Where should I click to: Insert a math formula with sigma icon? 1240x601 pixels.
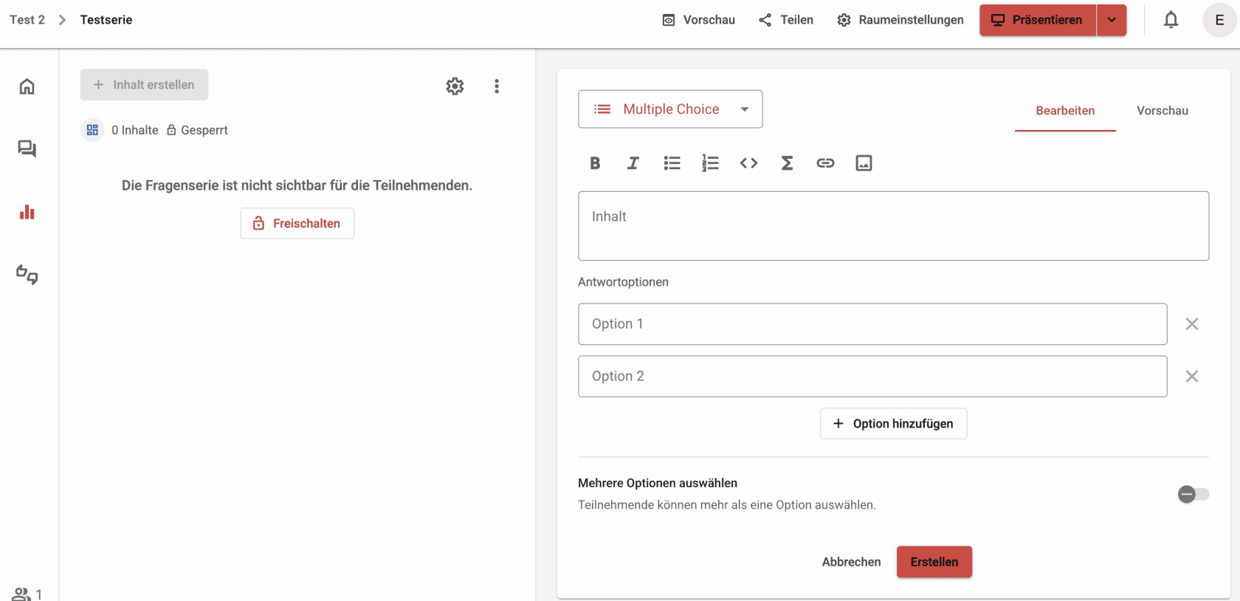tap(787, 163)
